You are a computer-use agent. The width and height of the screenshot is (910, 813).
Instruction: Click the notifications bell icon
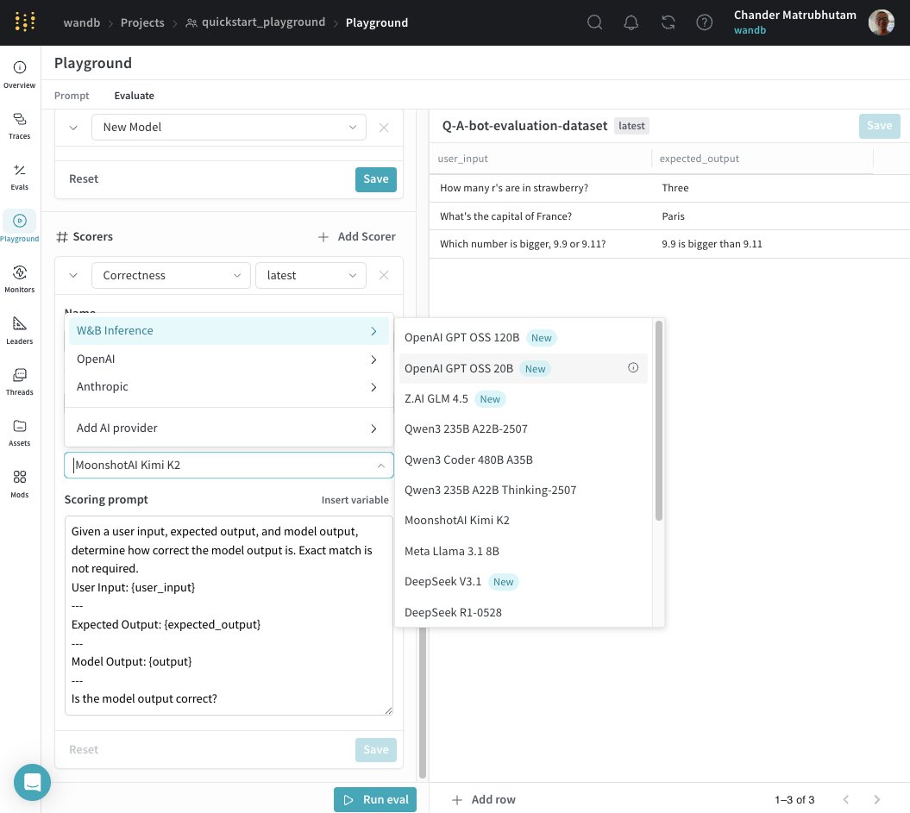coord(631,22)
